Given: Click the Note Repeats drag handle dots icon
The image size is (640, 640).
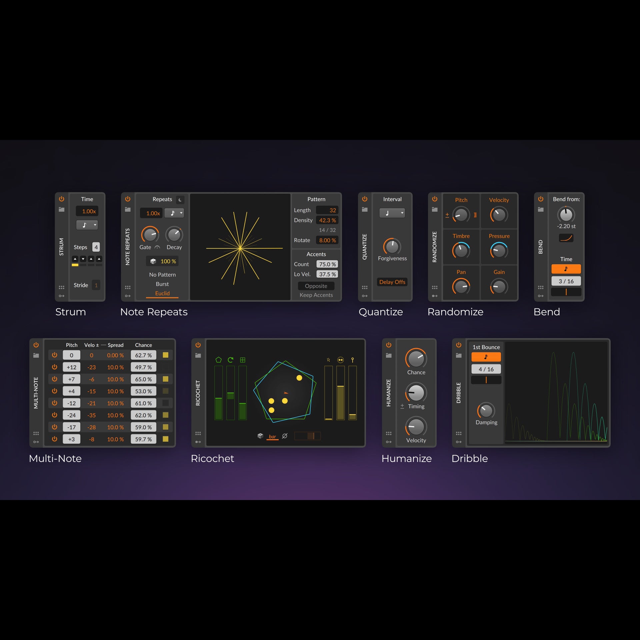Looking at the screenshot, I should click(128, 287).
